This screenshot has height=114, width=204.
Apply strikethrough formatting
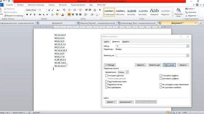[x=40, y=15]
